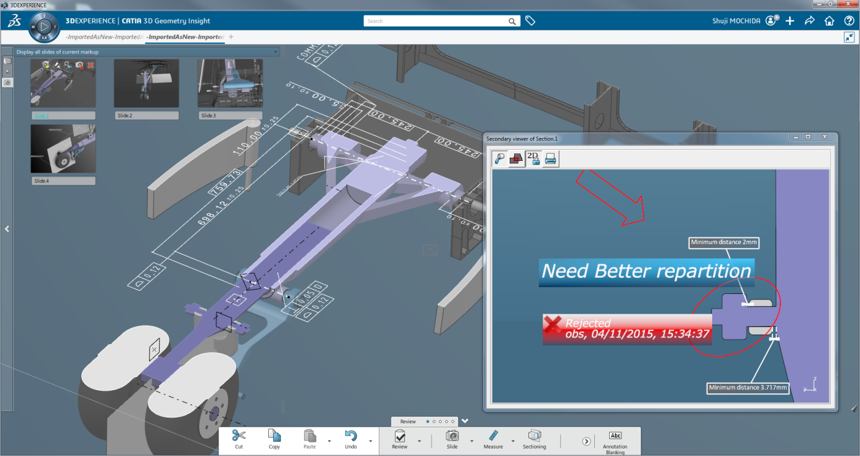This screenshot has width=860, height=456.
Task: Toggle the slides camera panel tab on left sidebar
Action: tap(7, 82)
